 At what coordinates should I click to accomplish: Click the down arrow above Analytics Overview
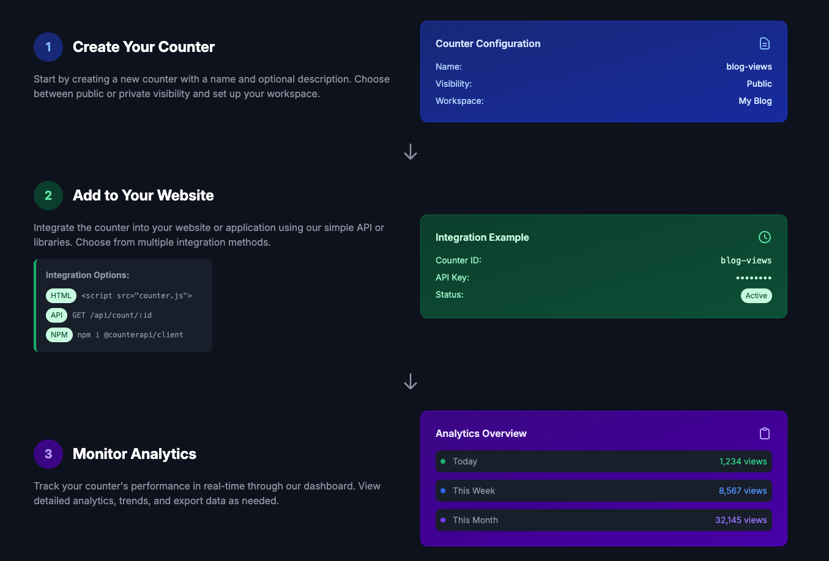coord(411,382)
